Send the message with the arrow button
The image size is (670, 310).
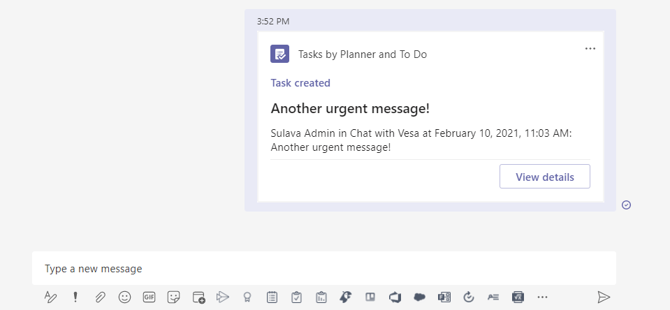click(604, 297)
